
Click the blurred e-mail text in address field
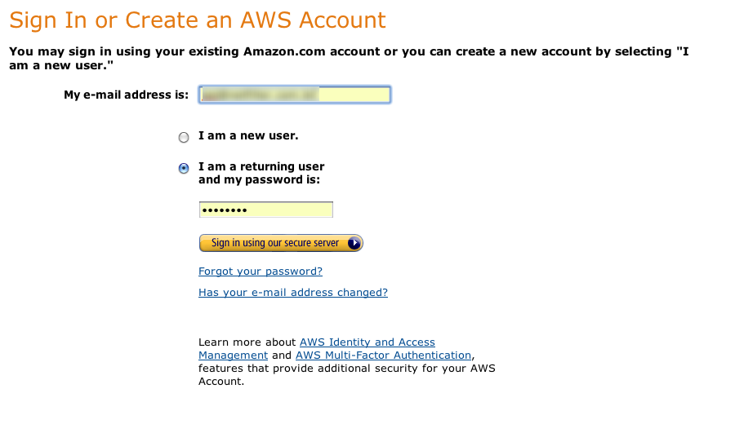(x=259, y=95)
